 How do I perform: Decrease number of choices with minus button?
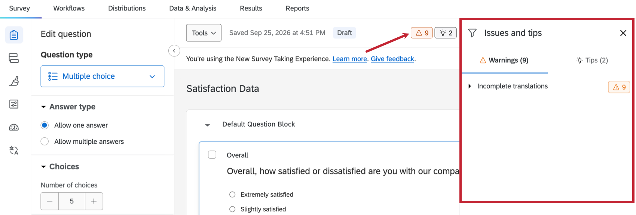point(50,201)
